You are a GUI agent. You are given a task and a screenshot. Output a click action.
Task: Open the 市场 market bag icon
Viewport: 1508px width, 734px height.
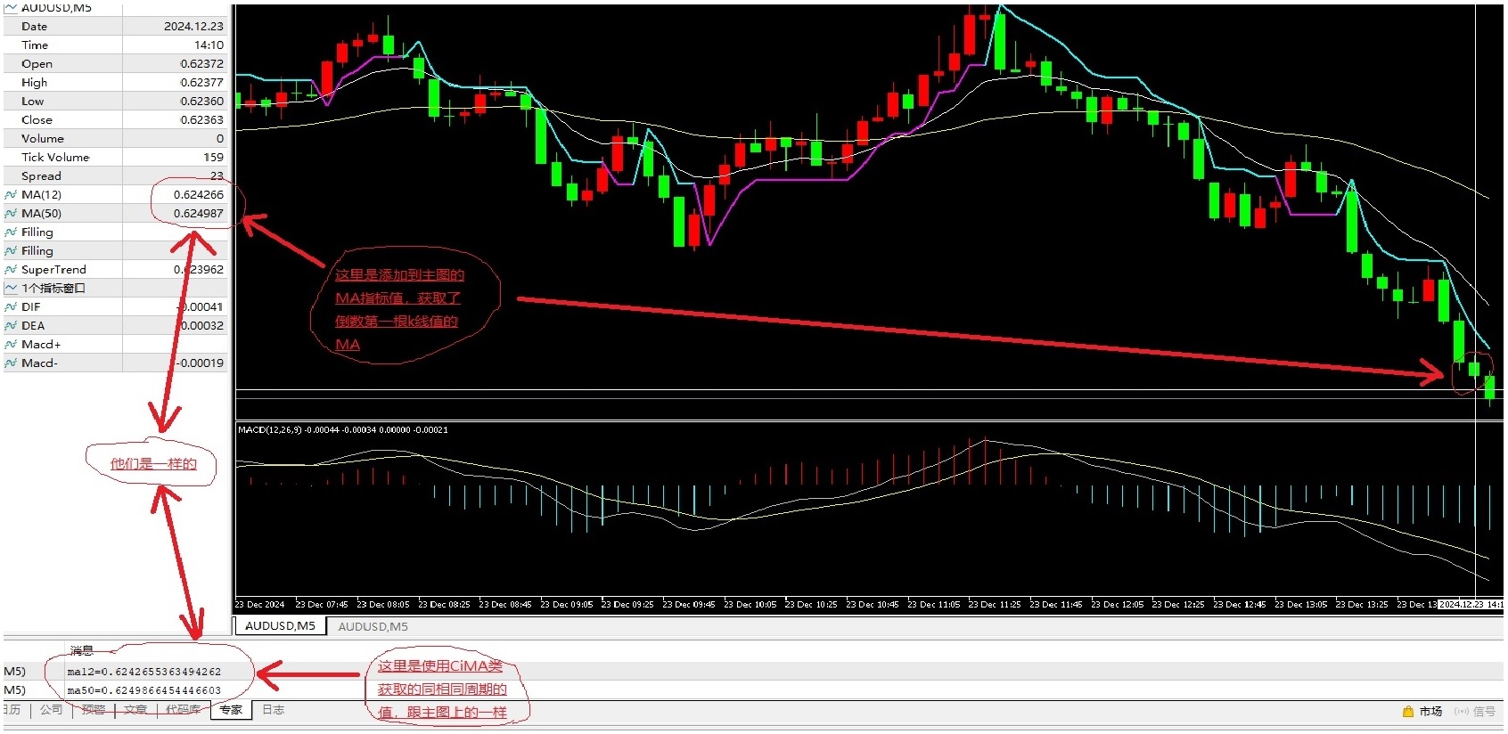1408,712
